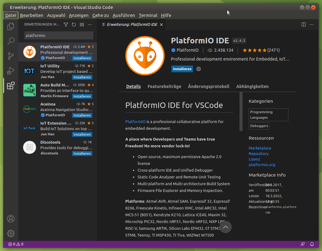Filter extensions with the funnel icon

tap(66, 25)
